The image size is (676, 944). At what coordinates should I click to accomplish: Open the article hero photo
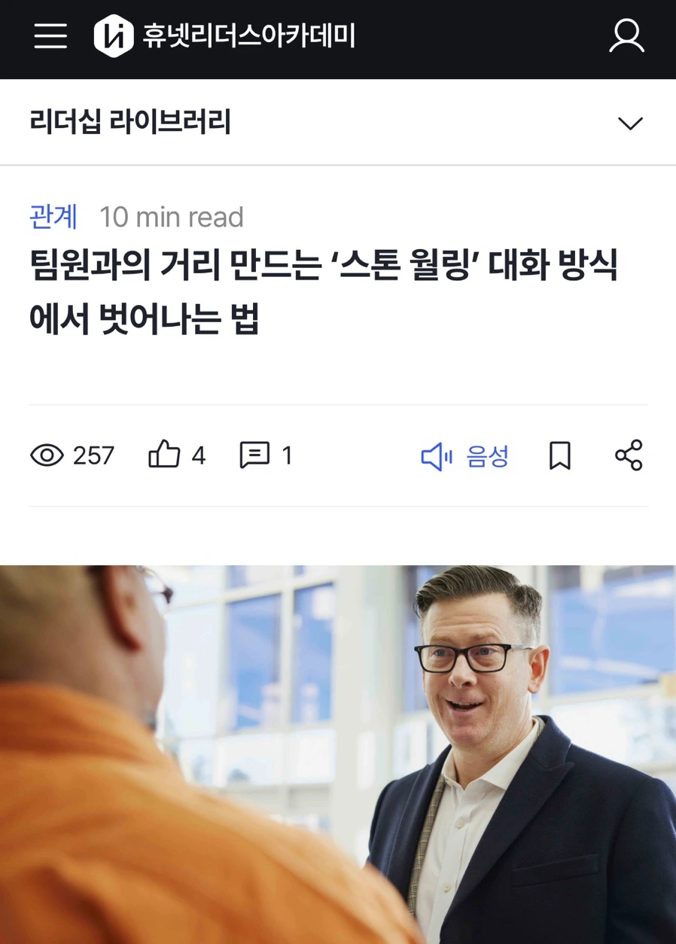pos(338,754)
